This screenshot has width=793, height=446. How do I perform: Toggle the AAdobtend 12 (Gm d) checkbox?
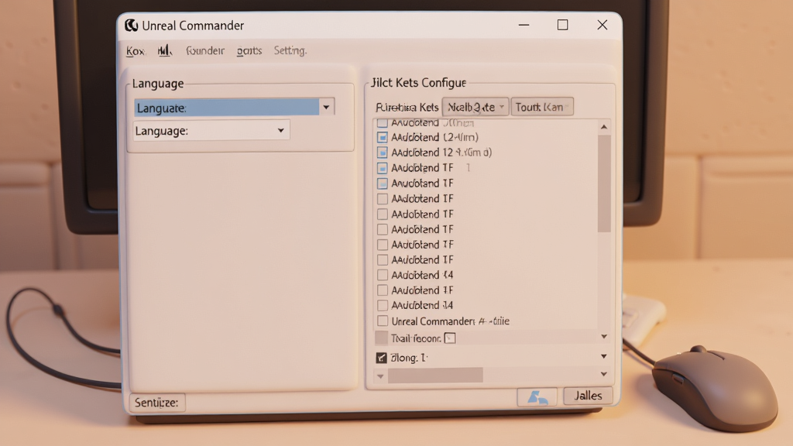(x=383, y=153)
